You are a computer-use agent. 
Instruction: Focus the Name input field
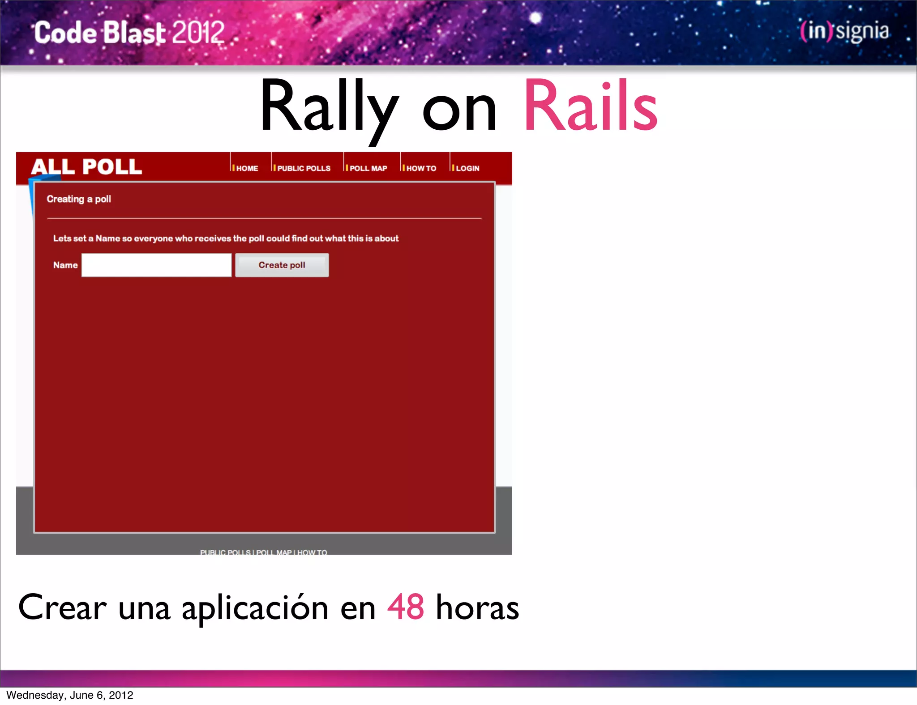(x=156, y=265)
